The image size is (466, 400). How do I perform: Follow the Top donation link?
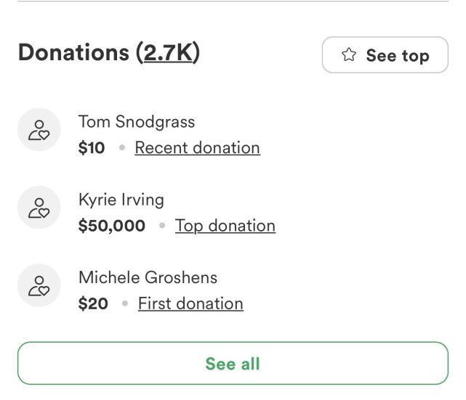(x=225, y=226)
